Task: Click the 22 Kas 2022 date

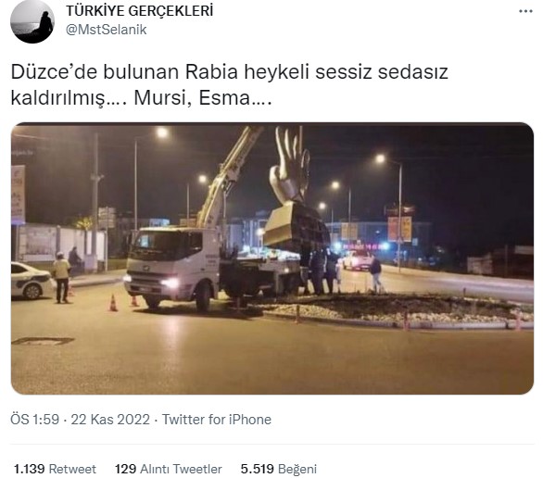Action: (110, 420)
